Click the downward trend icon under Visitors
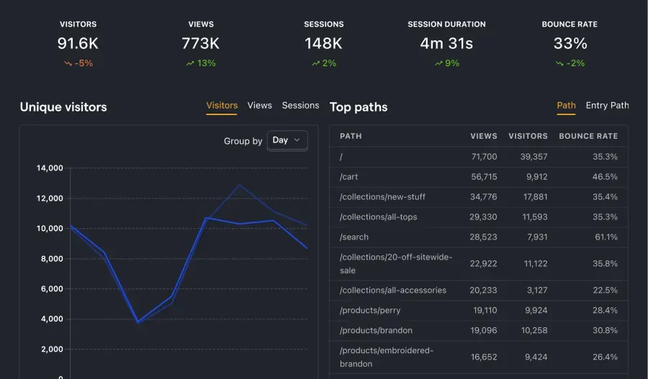The height and width of the screenshot is (379, 648). (68, 63)
